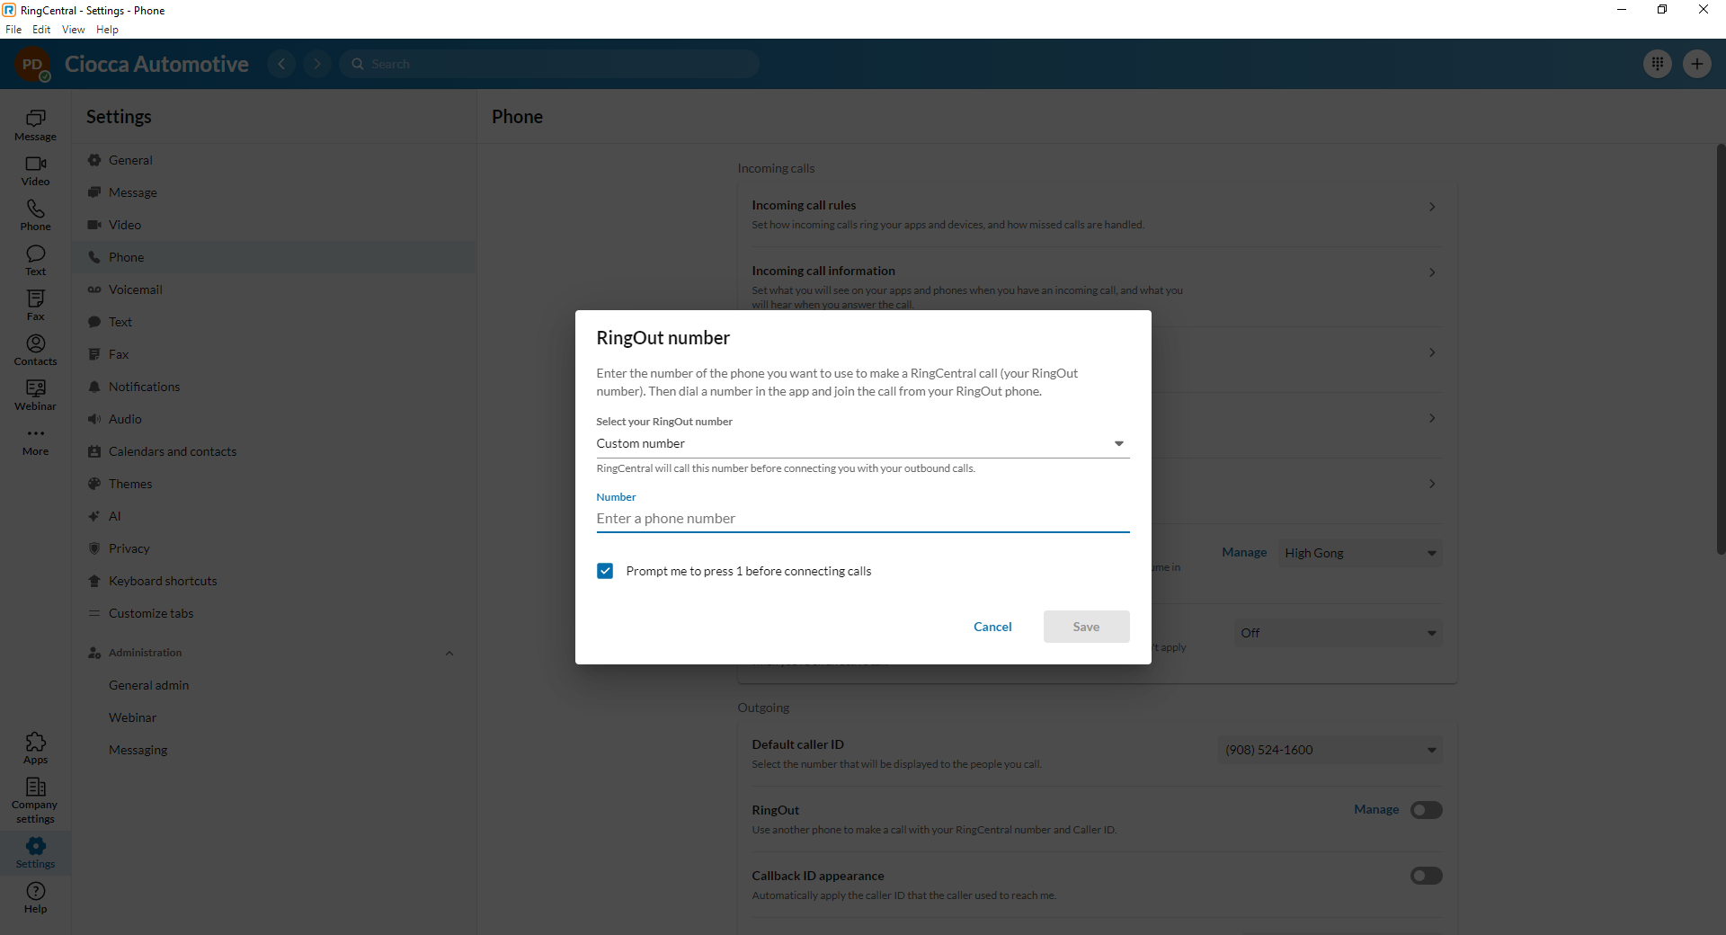Toggle the RingOut switch
The width and height of the screenshot is (1726, 935).
[1426, 810]
